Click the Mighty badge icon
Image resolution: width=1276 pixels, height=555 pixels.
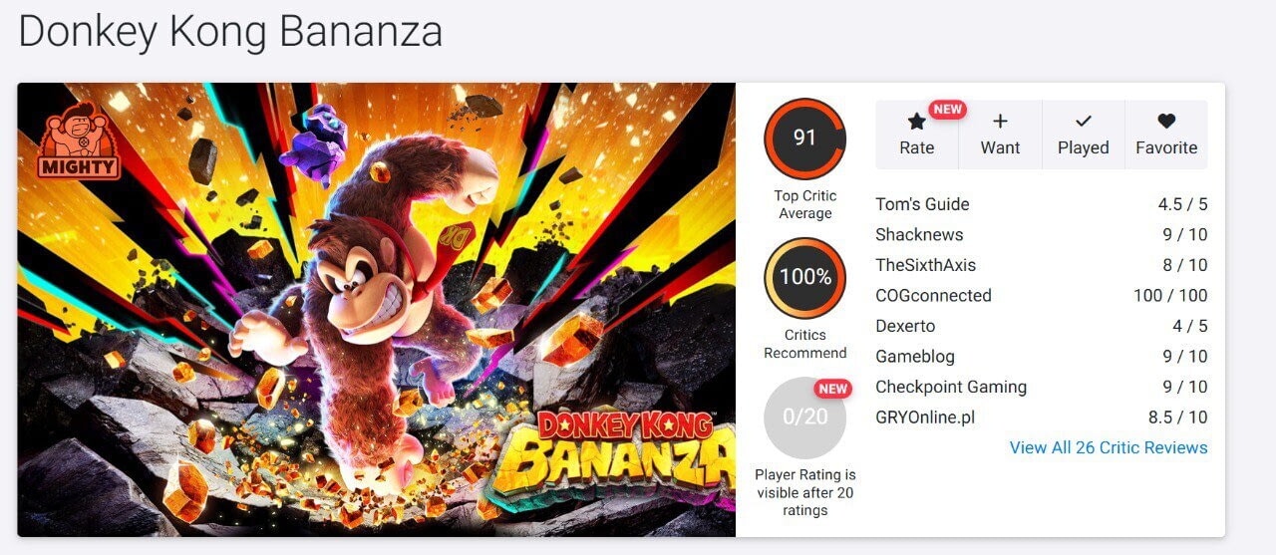tap(79, 142)
